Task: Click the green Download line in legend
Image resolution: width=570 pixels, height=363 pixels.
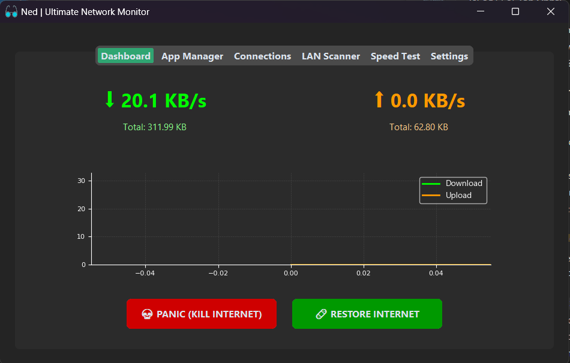Action: click(x=431, y=184)
